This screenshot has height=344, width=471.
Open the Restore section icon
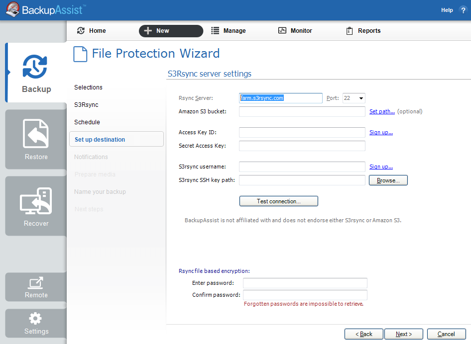point(36,134)
